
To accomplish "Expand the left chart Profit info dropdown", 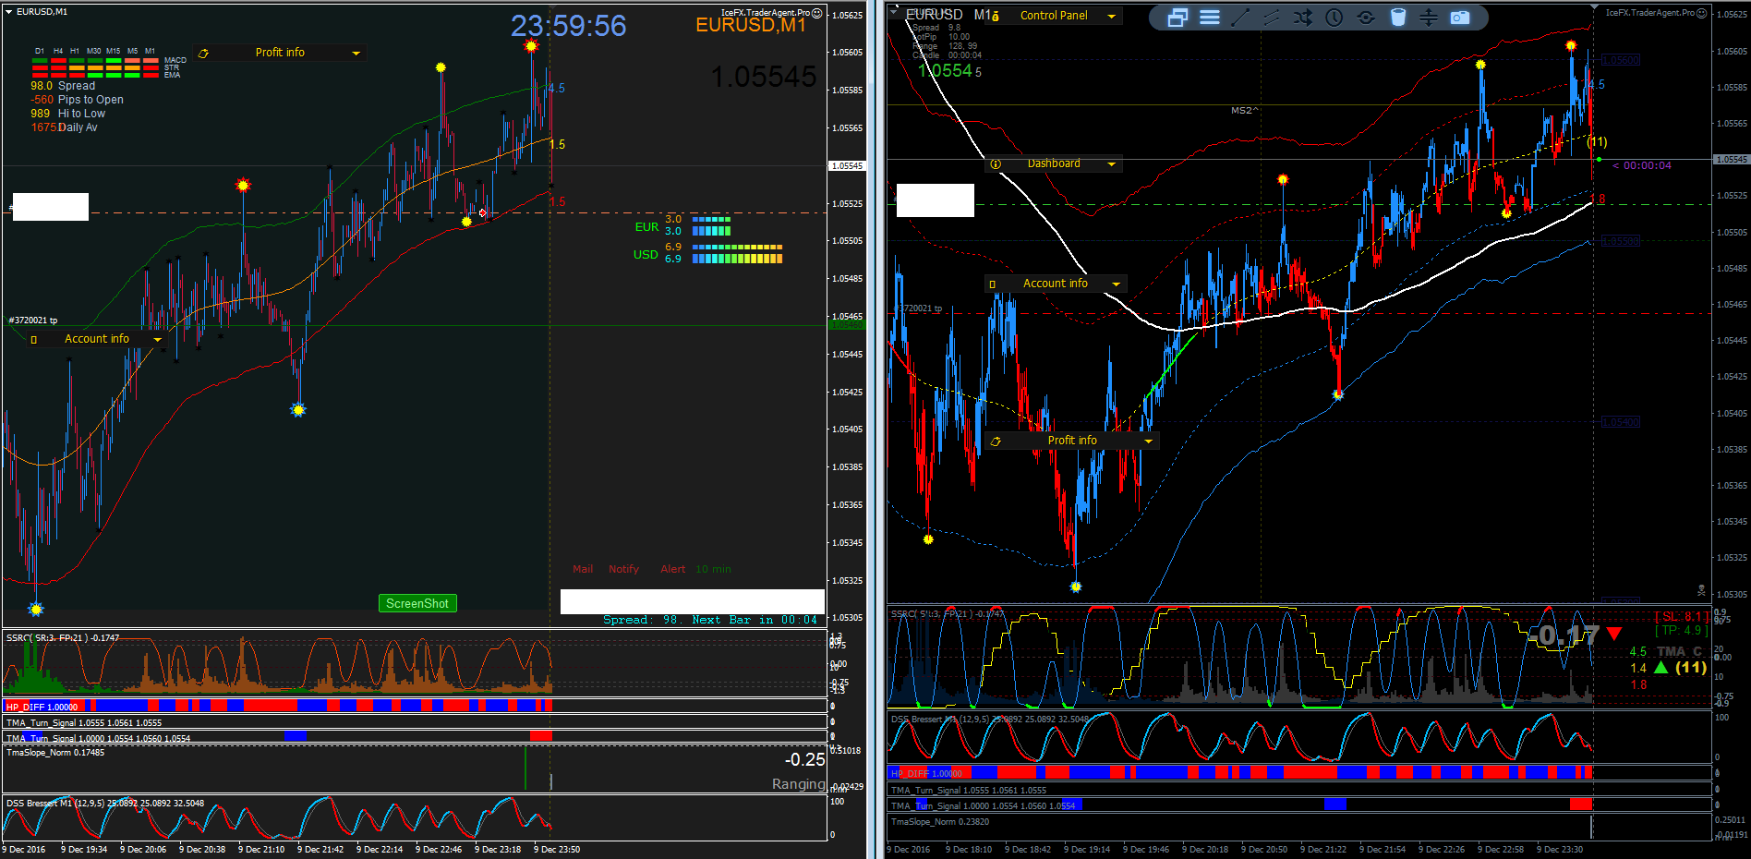I will pos(356,54).
